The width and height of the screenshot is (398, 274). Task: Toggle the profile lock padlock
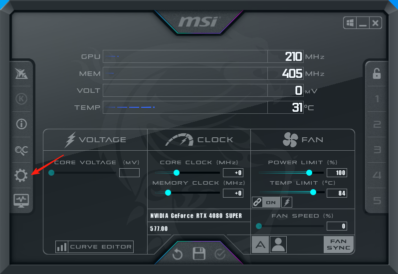(x=377, y=73)
